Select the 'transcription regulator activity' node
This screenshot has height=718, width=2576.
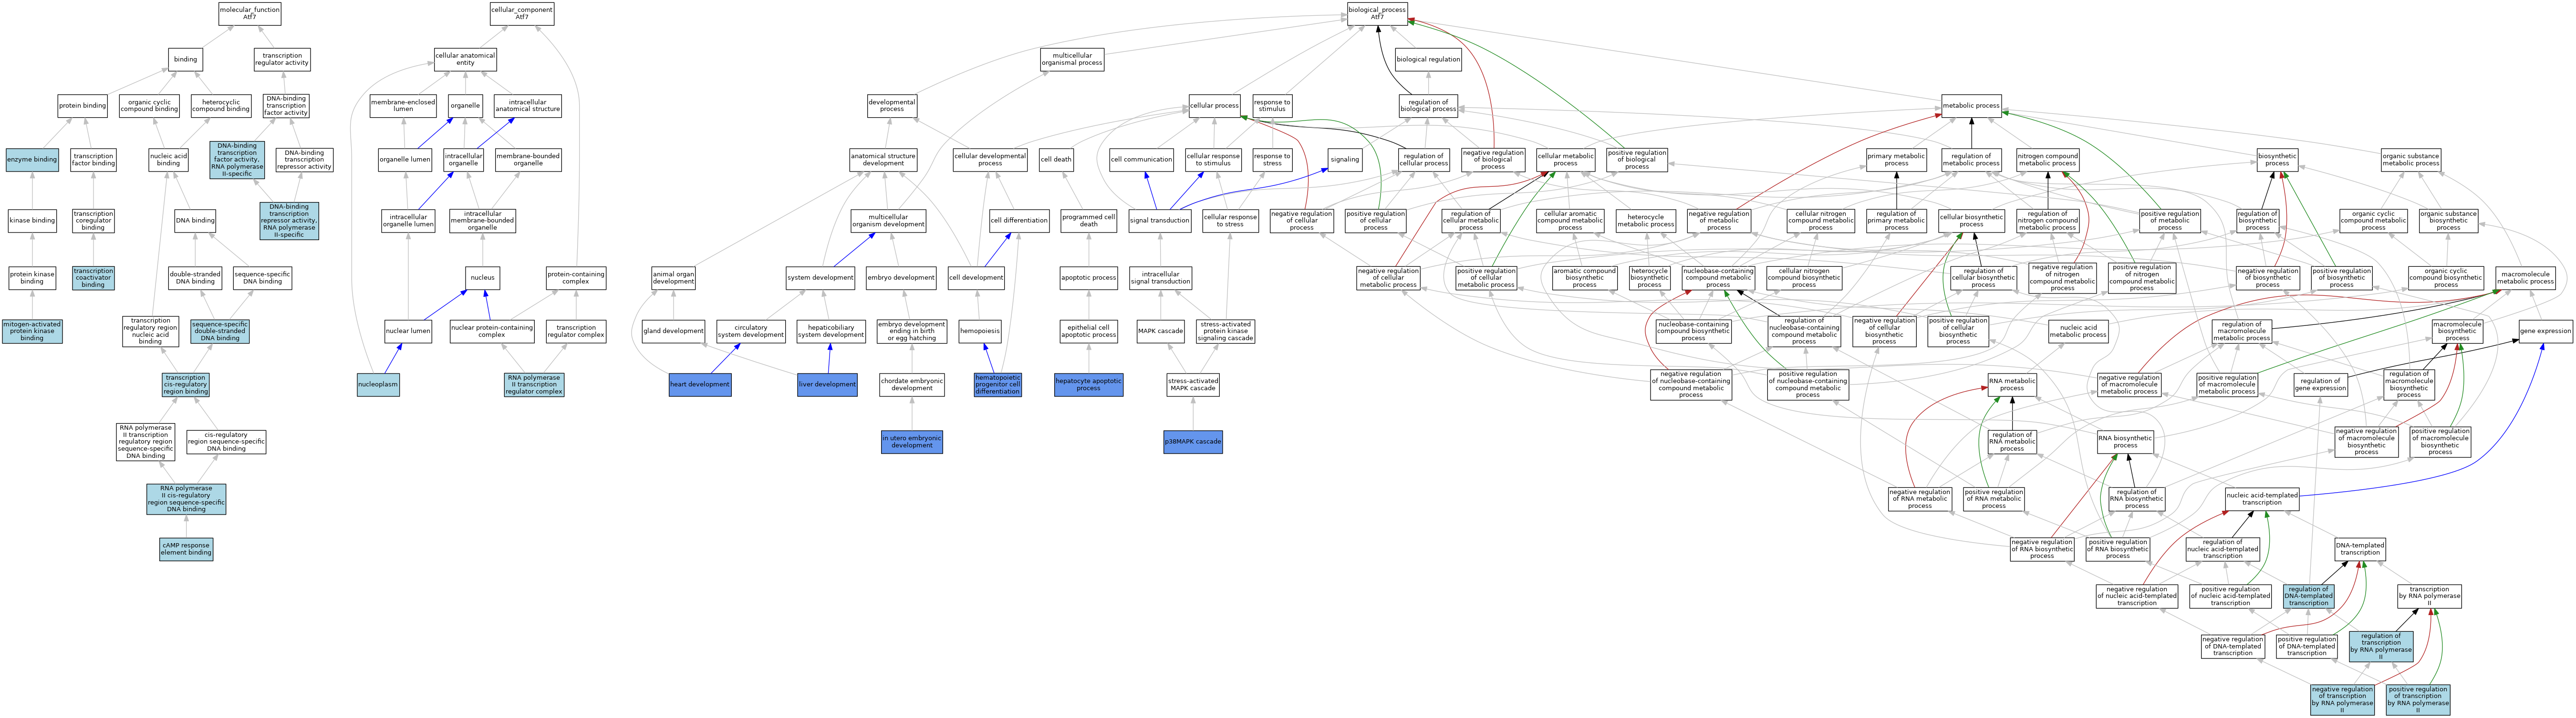click(282, 60)
